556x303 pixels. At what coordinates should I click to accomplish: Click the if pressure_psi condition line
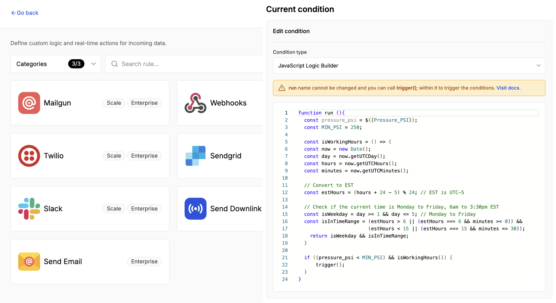click(378, 257)
